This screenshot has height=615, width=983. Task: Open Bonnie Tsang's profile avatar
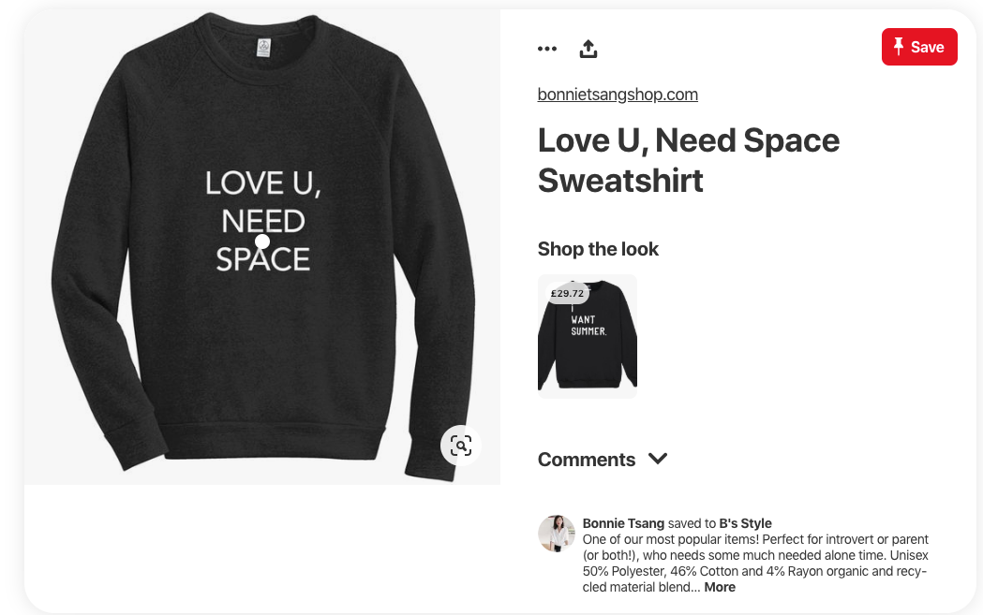[x=556, y=534]
